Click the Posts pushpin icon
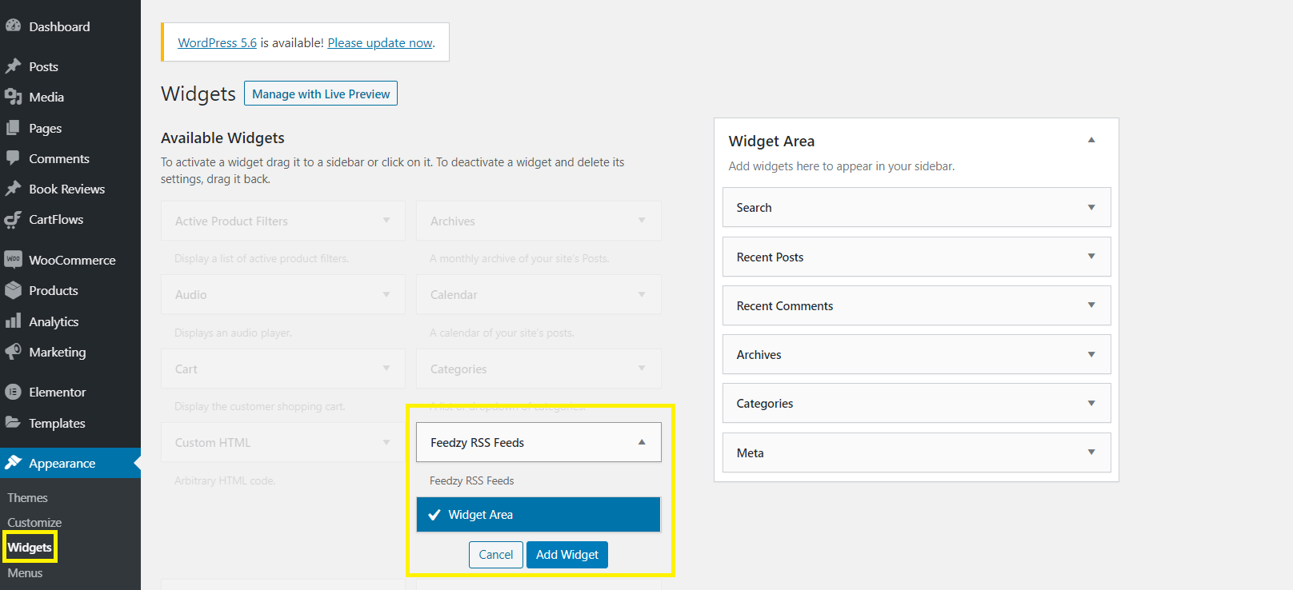The image size is (1293, 590). [13, 66]
